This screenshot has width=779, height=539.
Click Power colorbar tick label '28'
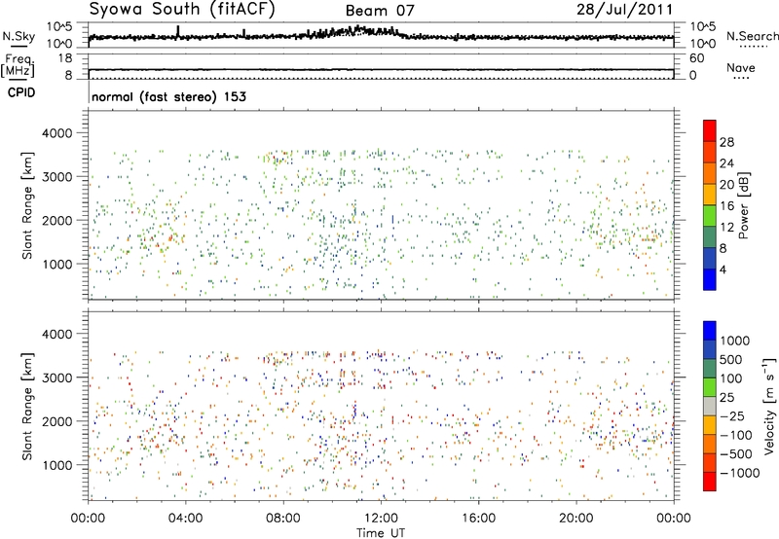(726, 142)
